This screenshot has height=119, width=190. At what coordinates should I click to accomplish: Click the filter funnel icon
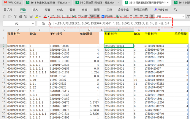coord(15,16)
